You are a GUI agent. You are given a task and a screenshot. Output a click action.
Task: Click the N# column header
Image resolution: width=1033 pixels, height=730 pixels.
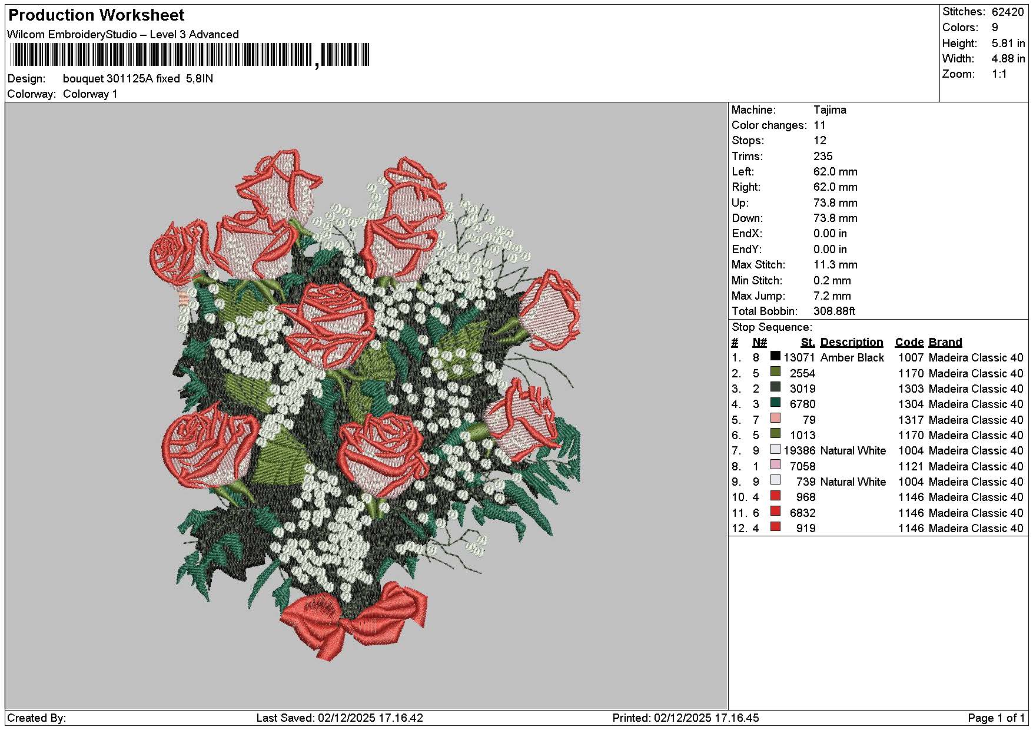pyautogui.click(x=759, y=343)
